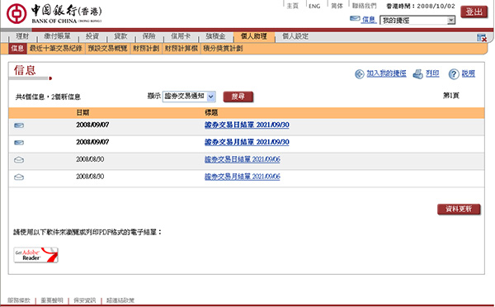Click the 登出 logout button

click(474, 12)
